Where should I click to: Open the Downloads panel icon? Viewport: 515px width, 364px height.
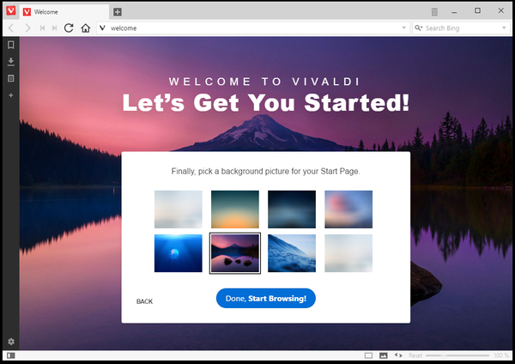(11, 62)
